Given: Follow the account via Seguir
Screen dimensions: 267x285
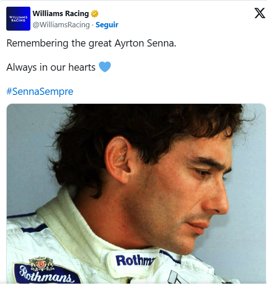Looking at the screenshot, I should (x=107, y=25).
